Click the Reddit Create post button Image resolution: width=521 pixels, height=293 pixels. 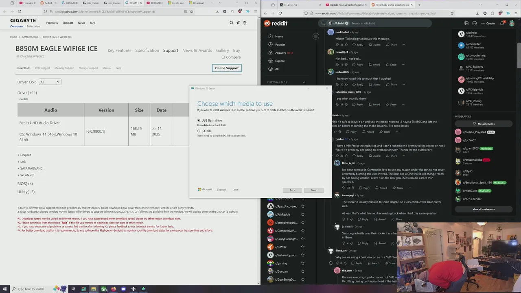[488, 23]
